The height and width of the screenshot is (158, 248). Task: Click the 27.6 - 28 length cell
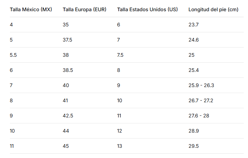point(199,116)
